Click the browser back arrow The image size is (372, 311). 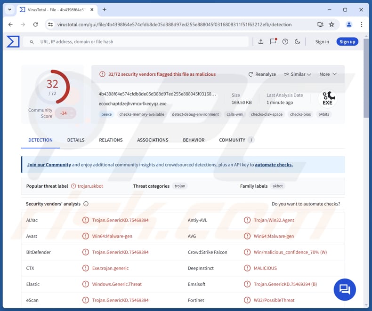(x=10, y=24)
